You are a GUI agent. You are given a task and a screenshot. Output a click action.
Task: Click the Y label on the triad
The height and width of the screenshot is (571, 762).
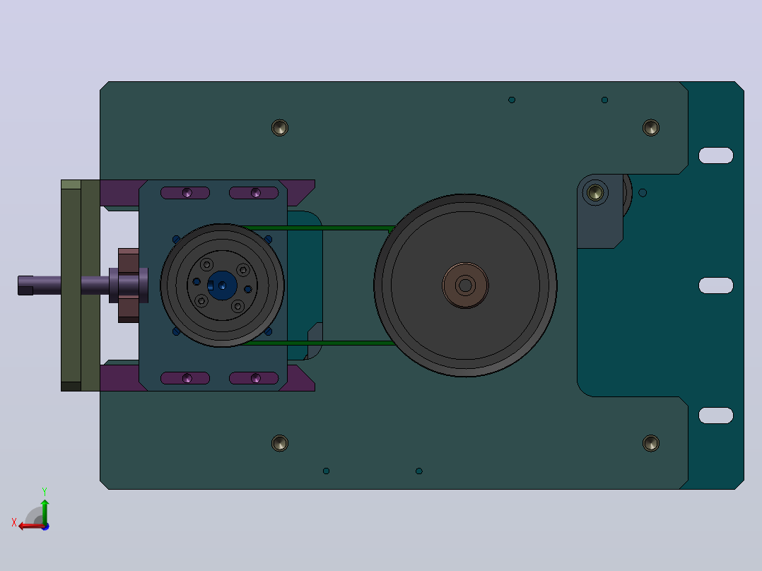pyautogui.click(x=45, y=492)
